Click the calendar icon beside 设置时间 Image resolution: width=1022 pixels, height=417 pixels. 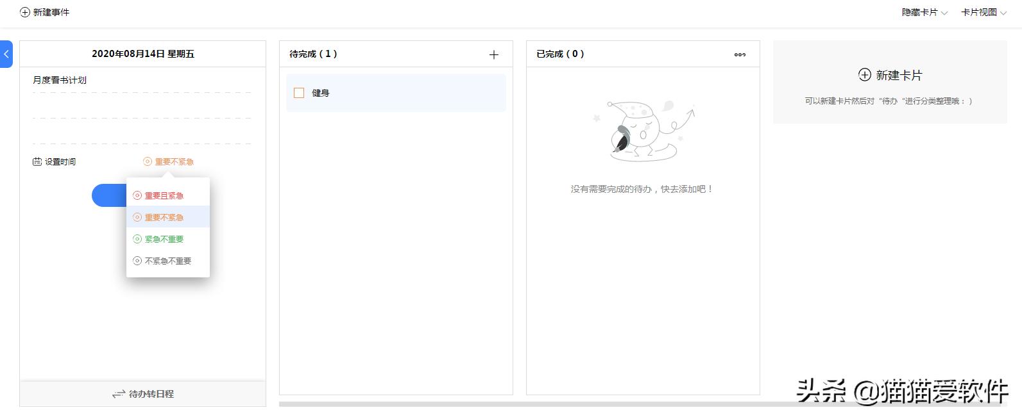(x=37, y=162)
